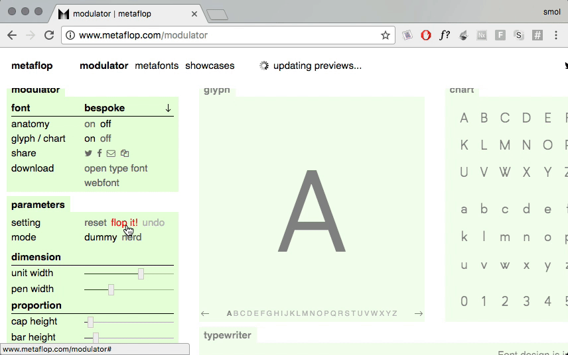Open a new browser tab
Screen dimensions: 568x355
pyautogui.click(x=218, y=15)
